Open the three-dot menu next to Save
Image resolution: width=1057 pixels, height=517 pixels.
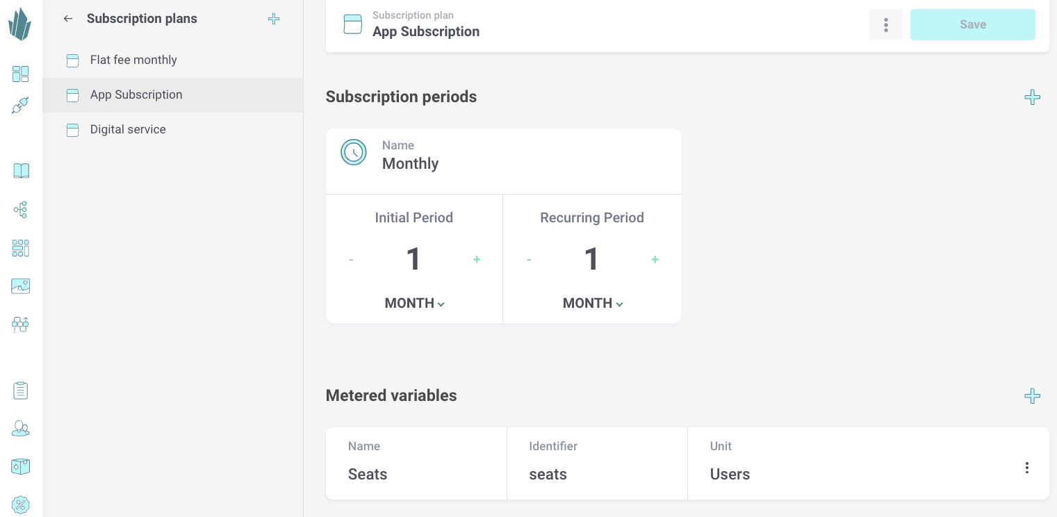[x=885, y=25]
